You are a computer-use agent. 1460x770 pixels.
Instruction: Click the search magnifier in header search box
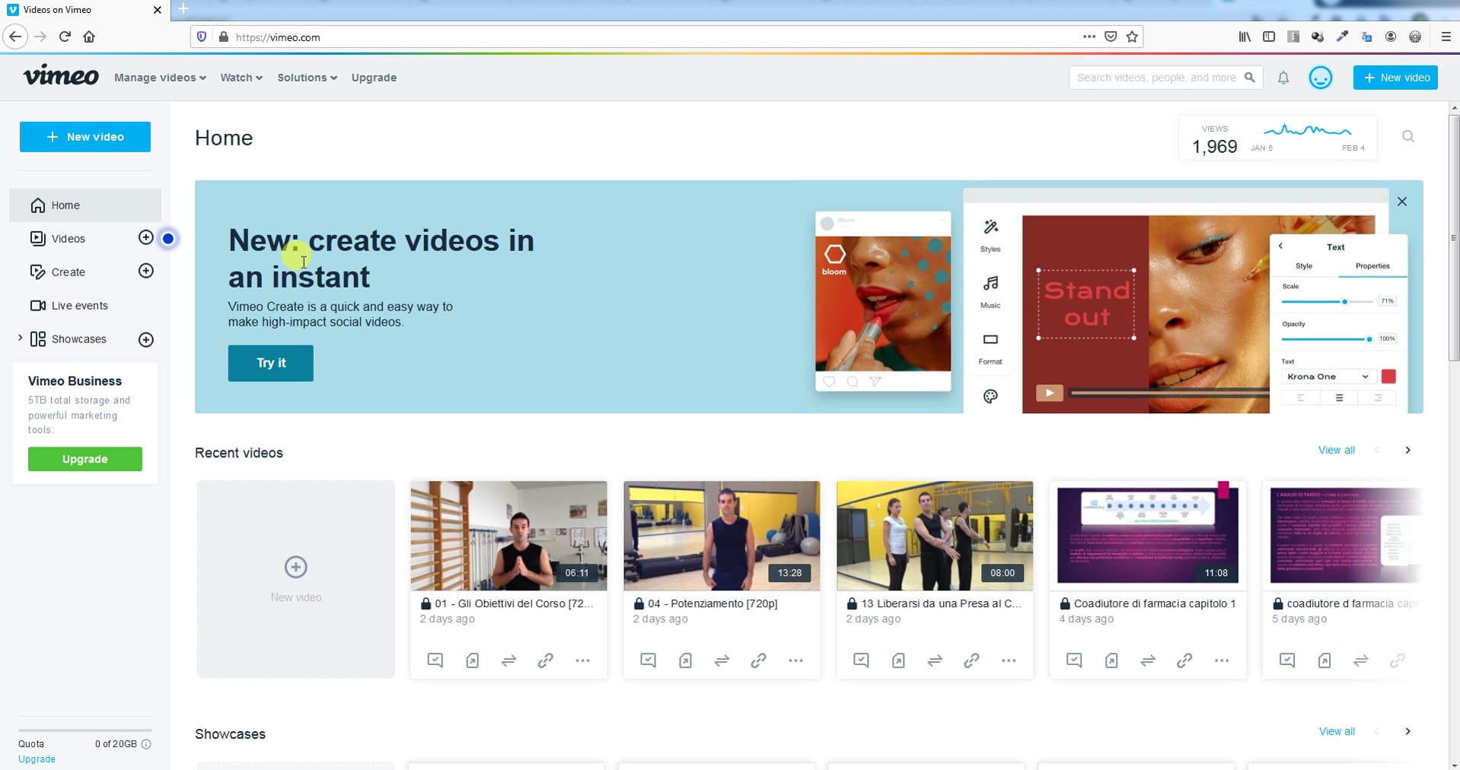pyautogui.click(x=1249, y=78)
